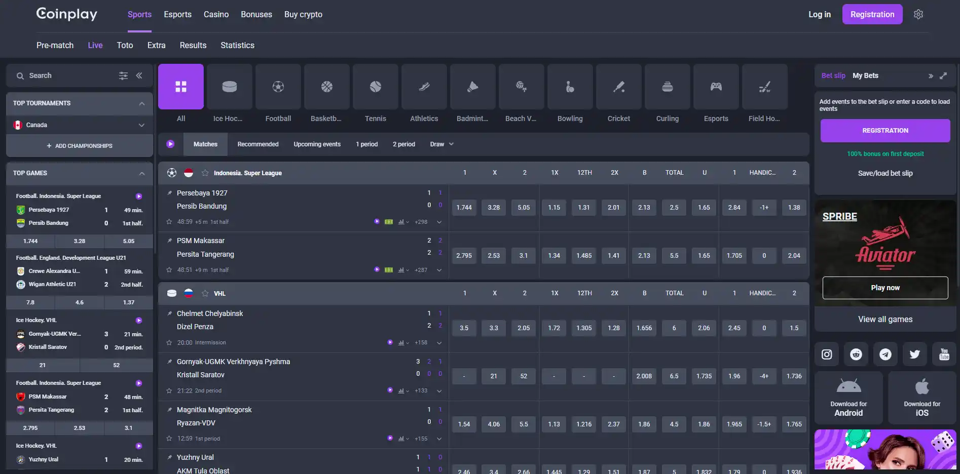Favorite the PSM Makassar match star
960x474 pixels.
point(169,270)
